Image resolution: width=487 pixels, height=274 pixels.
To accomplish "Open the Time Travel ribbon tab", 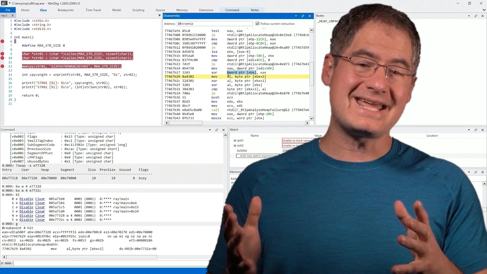I will [x=93, y=10].
